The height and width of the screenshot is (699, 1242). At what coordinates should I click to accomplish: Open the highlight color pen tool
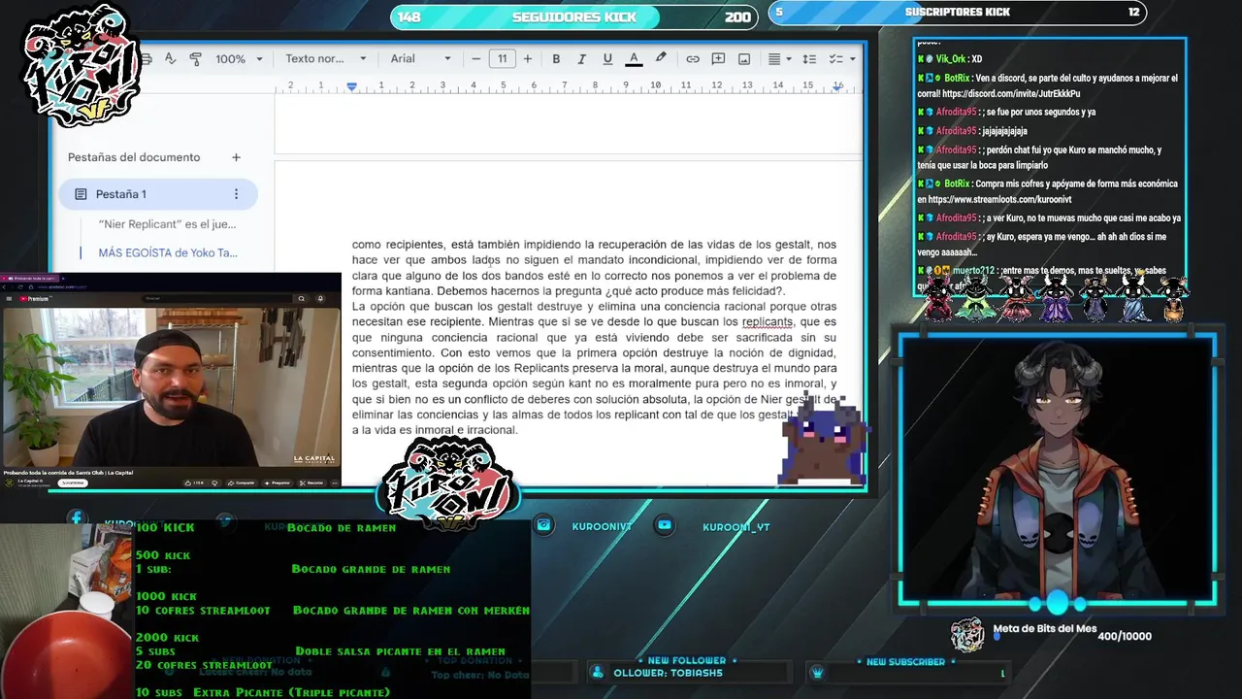[661, 59]
